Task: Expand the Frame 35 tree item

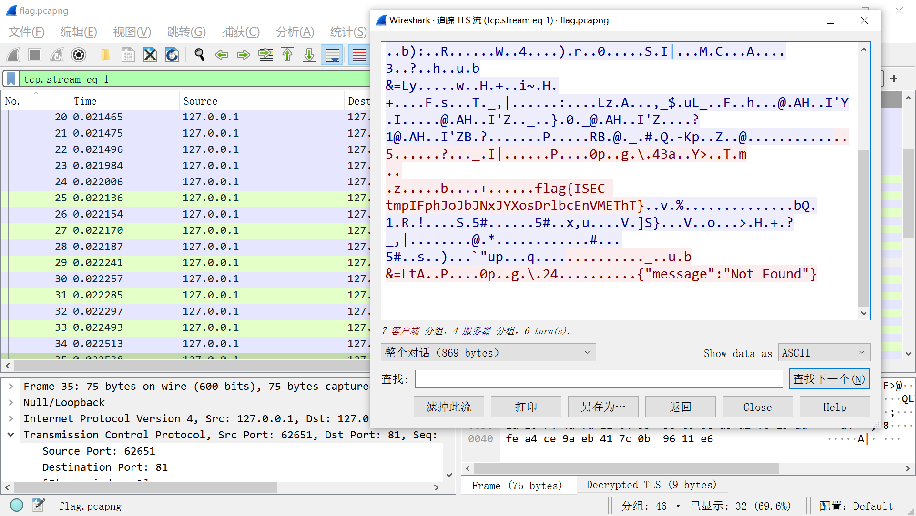Action: point(11,387)
